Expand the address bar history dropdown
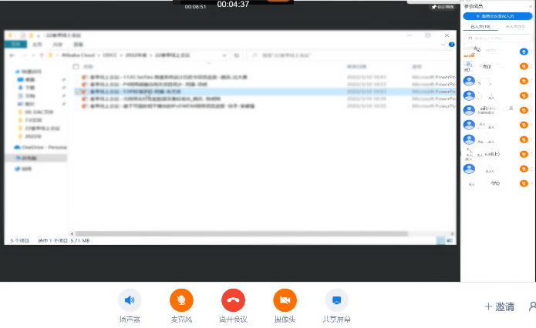Screen dimensions: 536x328 [224, 55]
